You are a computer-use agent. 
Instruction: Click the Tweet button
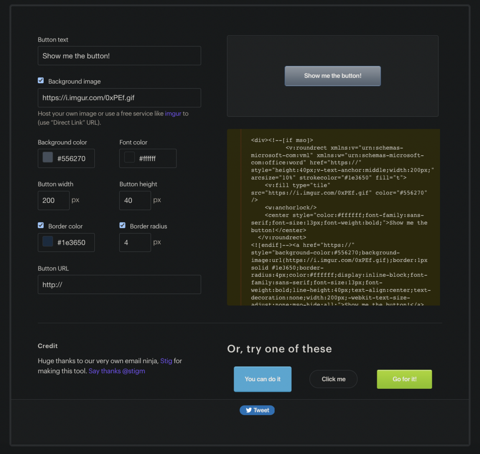click(257, 410)
